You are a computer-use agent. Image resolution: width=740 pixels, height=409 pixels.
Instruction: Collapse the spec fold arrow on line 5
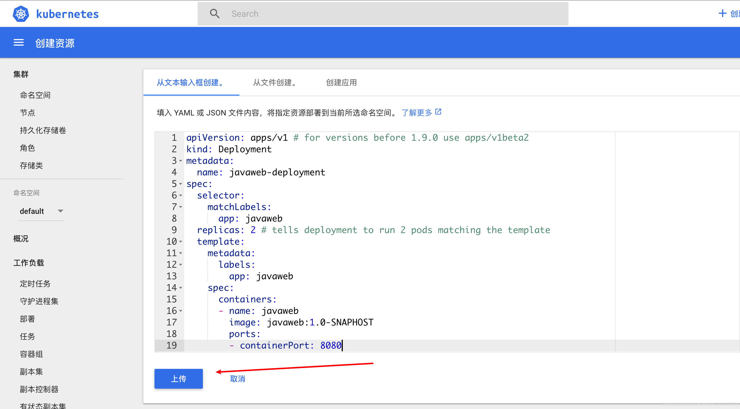[x=181, y=184]
